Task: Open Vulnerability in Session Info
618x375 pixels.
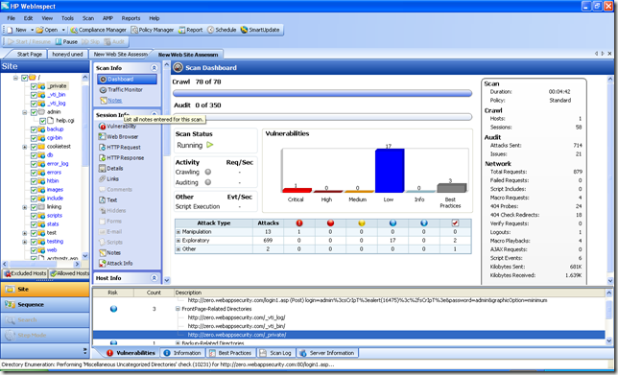Action: [x=117, y=126]
